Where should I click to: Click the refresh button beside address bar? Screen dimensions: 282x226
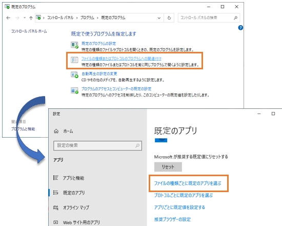tap(169, 18)
